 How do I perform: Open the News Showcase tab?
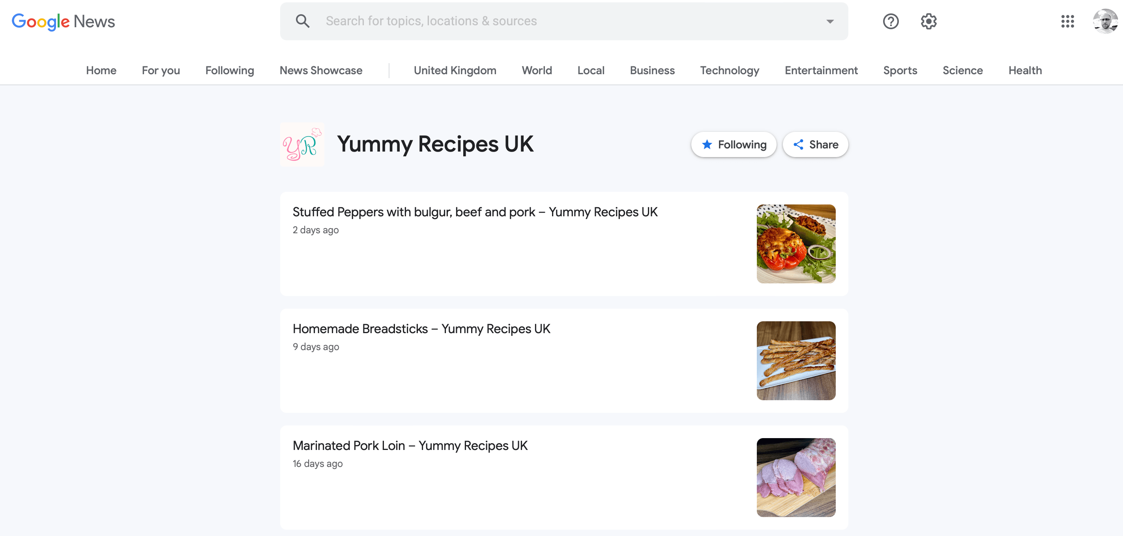[321, 70]
